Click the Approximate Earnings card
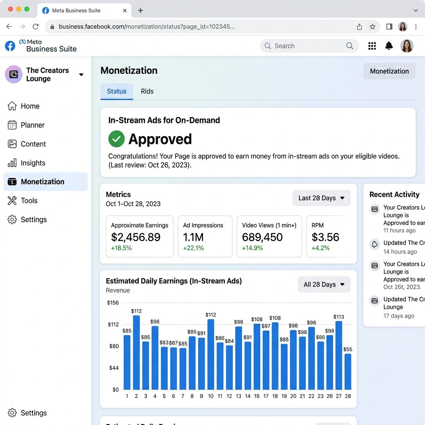This screenshot has height=425, width=425. [139, 236]
